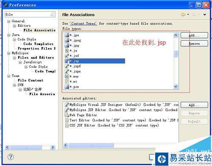The height and width of the screenshot is (166, 212).
Task: Collapse Java's Code Style node
Action: pyautogui.click(x=14, y=39)
